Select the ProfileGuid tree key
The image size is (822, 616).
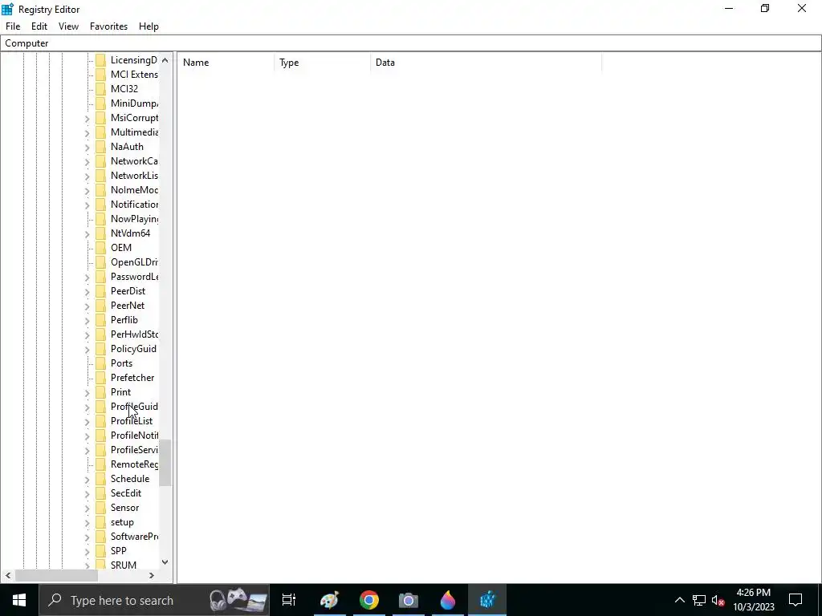click(134, 407)
